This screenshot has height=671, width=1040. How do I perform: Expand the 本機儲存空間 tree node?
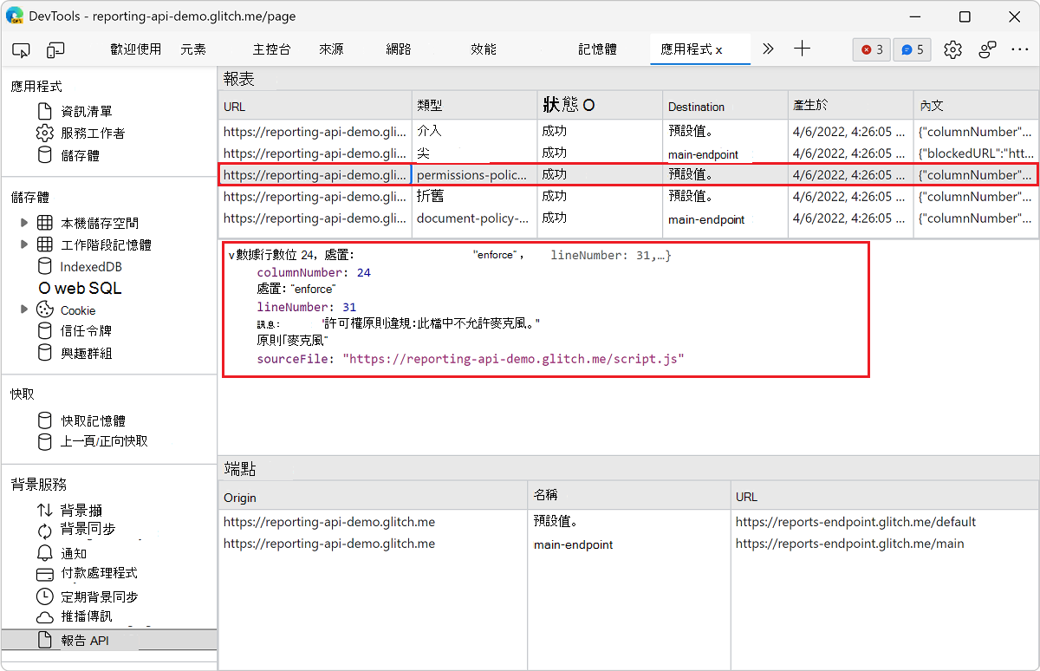click(25, 222)
